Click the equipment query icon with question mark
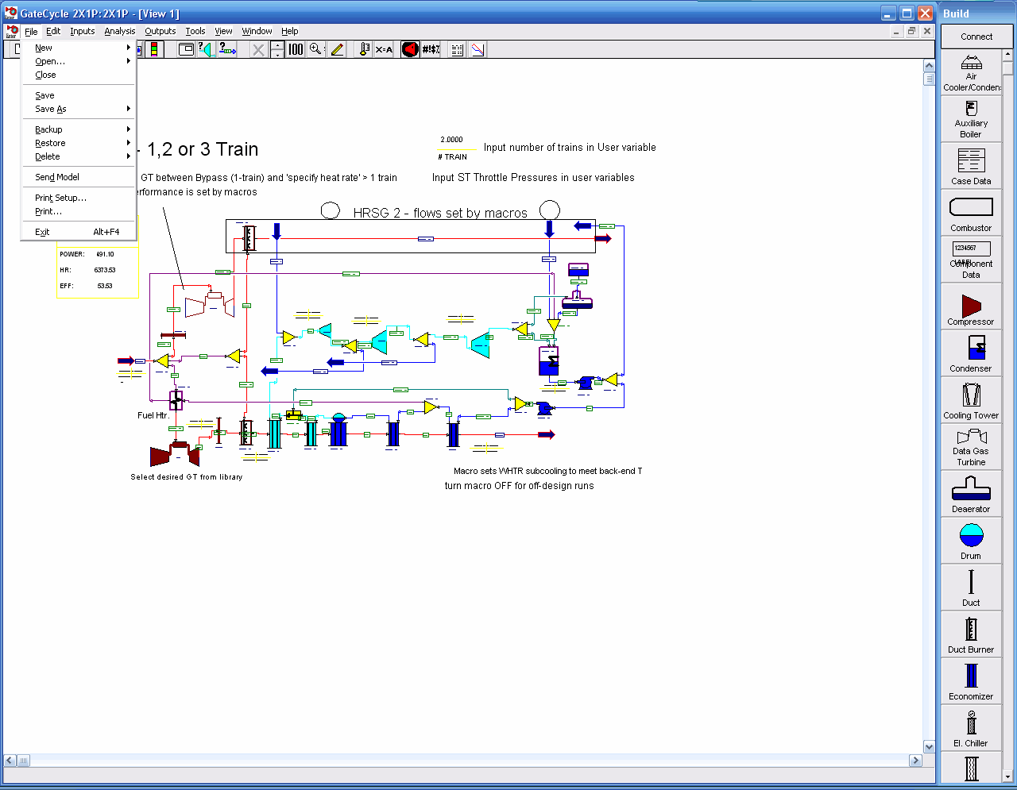Image resolution: width=1017 pixels, height=790 pixels. (206, 49)
